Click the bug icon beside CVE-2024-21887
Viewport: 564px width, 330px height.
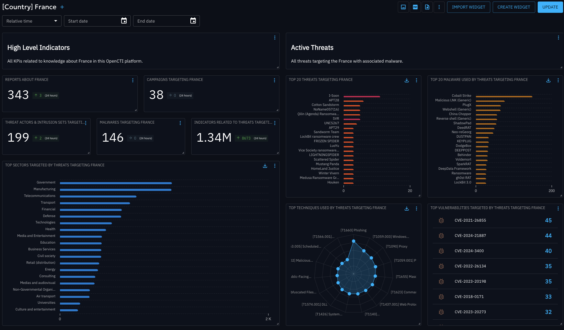[441, 236]
